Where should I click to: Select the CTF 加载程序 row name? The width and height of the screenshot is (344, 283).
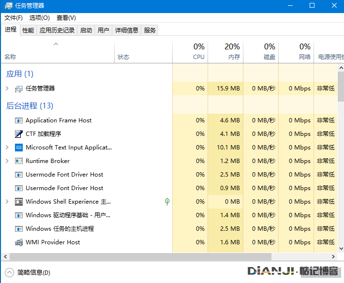pos(43,134)
